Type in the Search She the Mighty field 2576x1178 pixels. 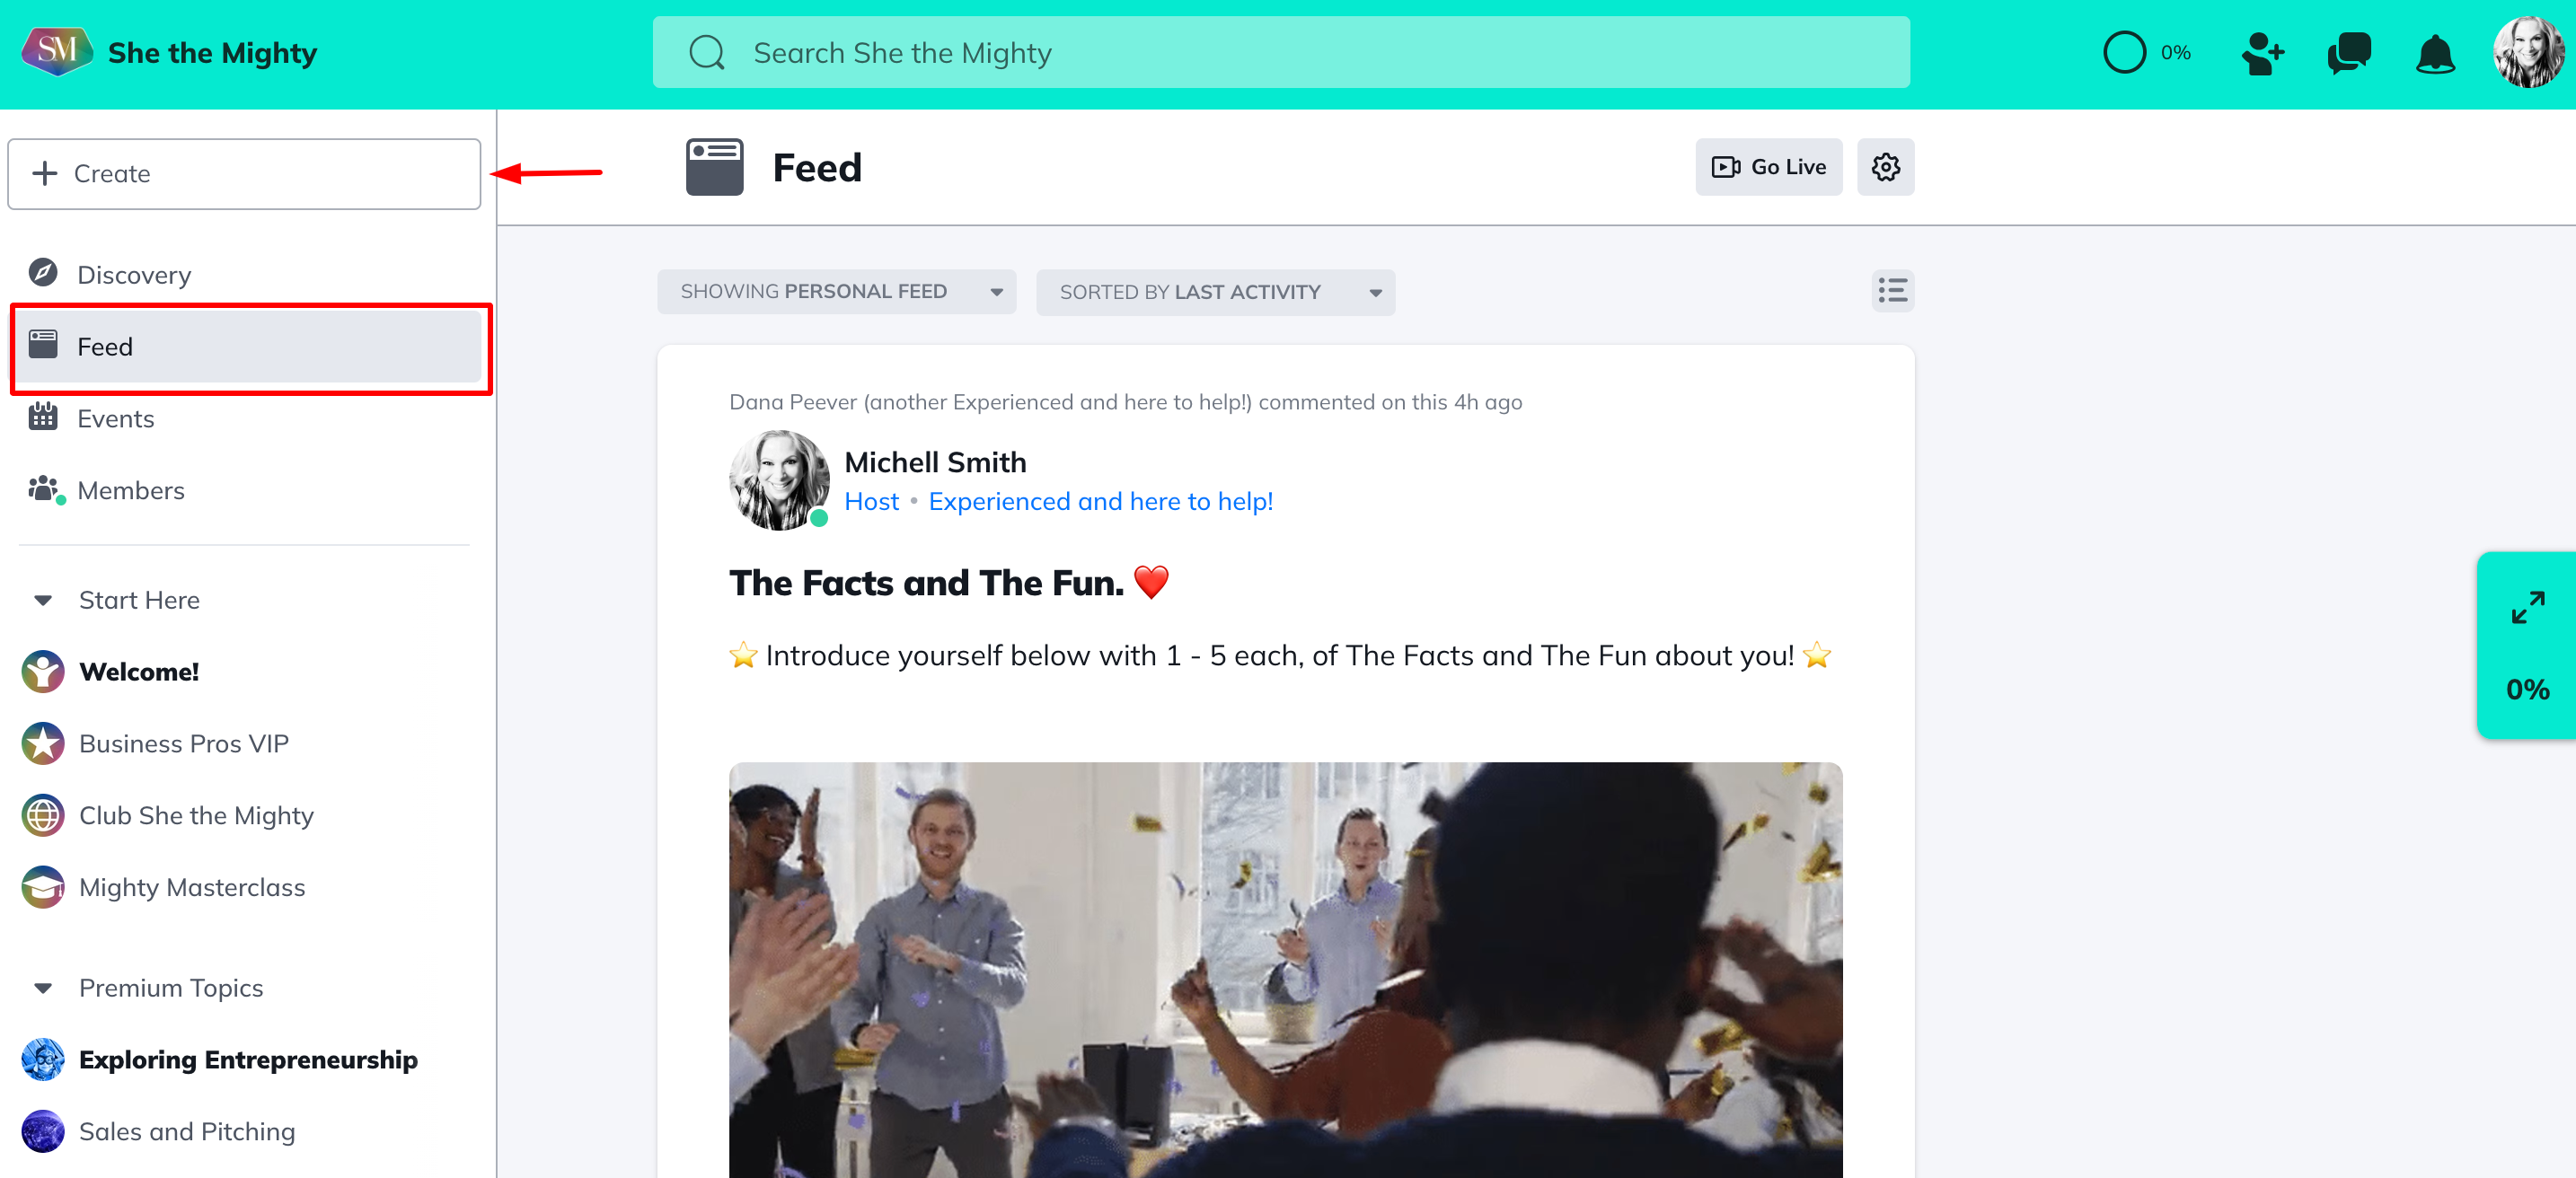coord(1300,53)
